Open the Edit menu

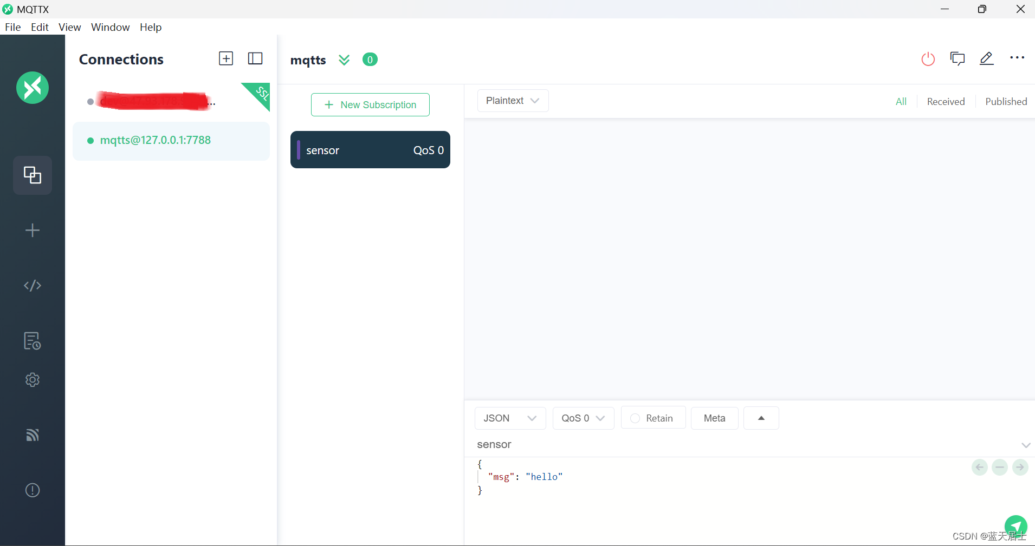point(40,27)
